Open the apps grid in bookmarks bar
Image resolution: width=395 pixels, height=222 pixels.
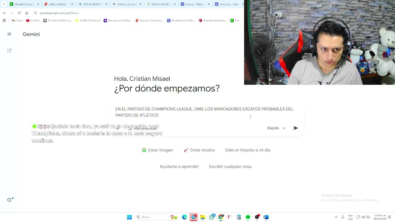pyautogui.click(x=4, y=21)
